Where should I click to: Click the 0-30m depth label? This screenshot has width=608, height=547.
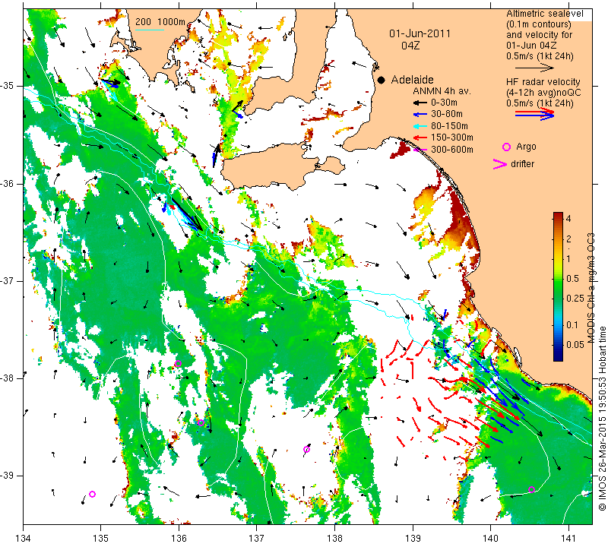pyautogui.click(x=444, y=103)
